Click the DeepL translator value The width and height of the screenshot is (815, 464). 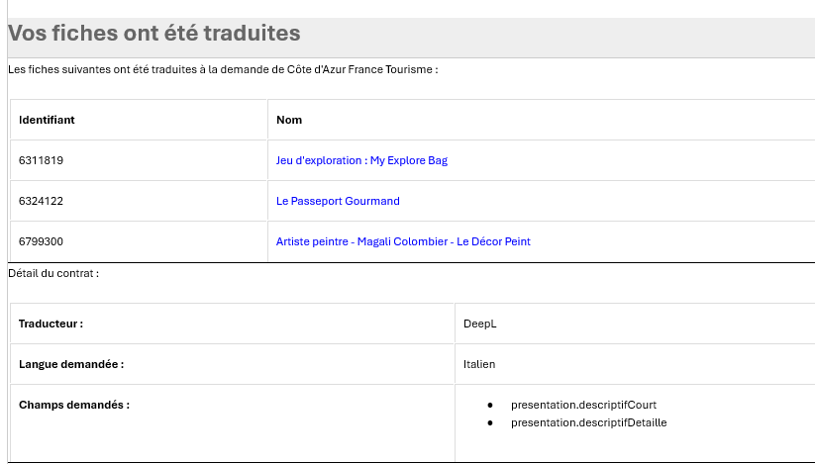[x=479, y=324]
